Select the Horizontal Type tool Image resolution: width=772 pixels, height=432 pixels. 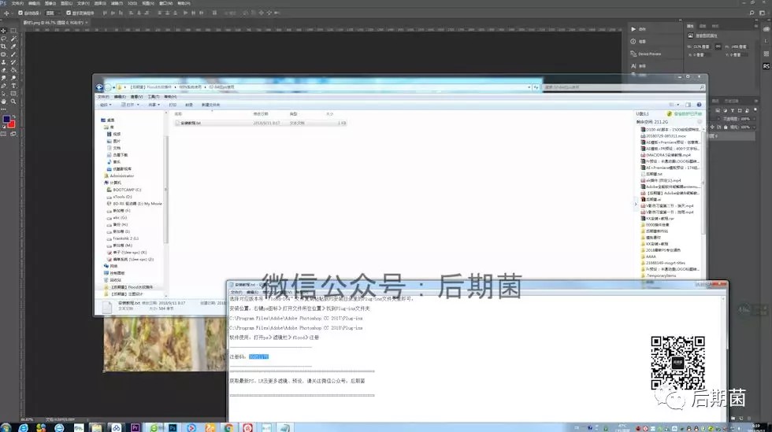tap(13, 86)
